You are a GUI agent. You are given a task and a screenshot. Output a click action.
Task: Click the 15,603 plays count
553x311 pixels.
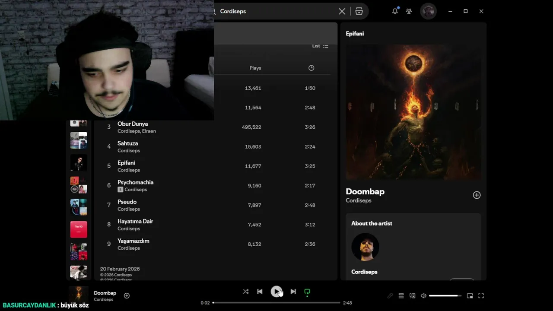point(253,147)
